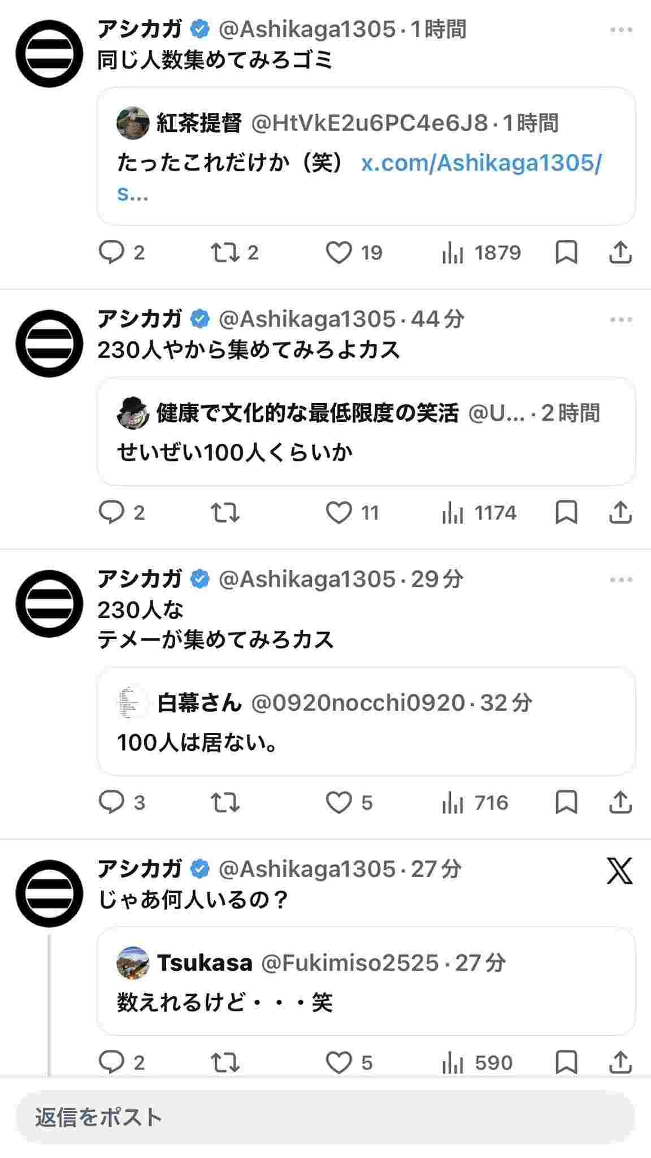651x1158 pixels.
Task: Open the @Ashikaga1305 handle on top post
Action: [x=307, y=29]
